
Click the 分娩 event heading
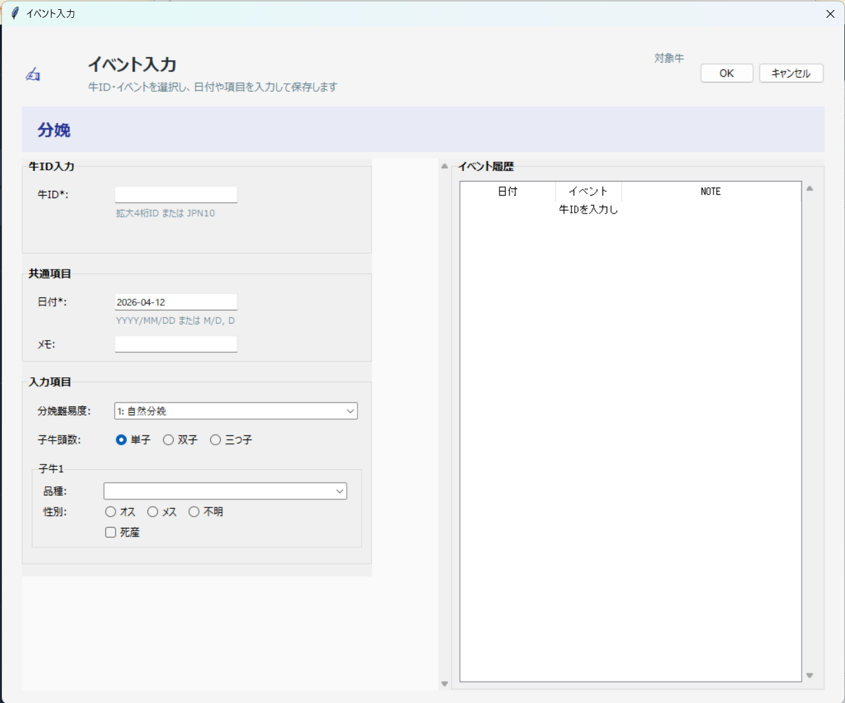54,130
